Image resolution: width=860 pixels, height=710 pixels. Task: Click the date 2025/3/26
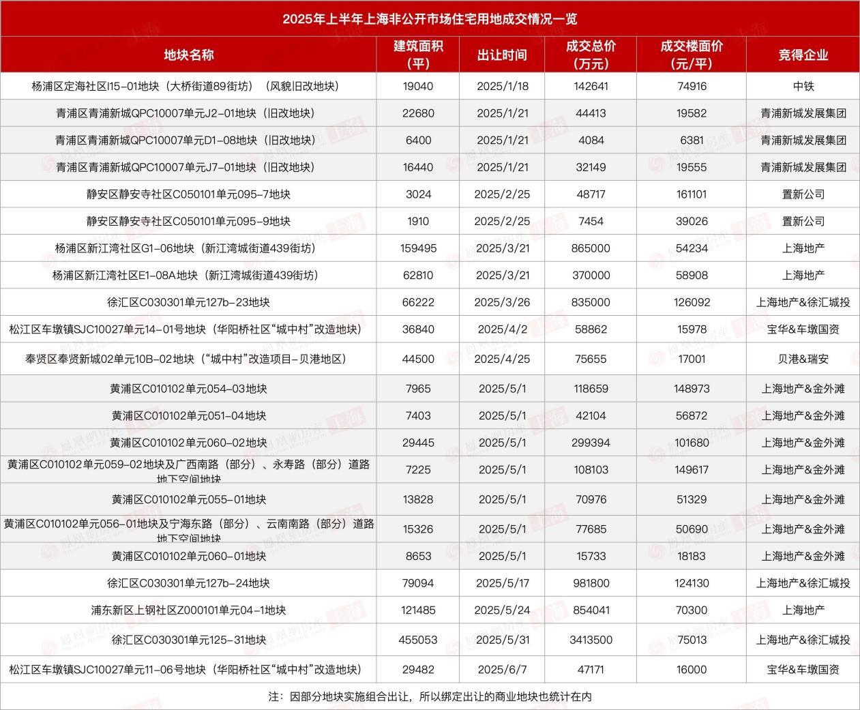[x=502, y=302]
